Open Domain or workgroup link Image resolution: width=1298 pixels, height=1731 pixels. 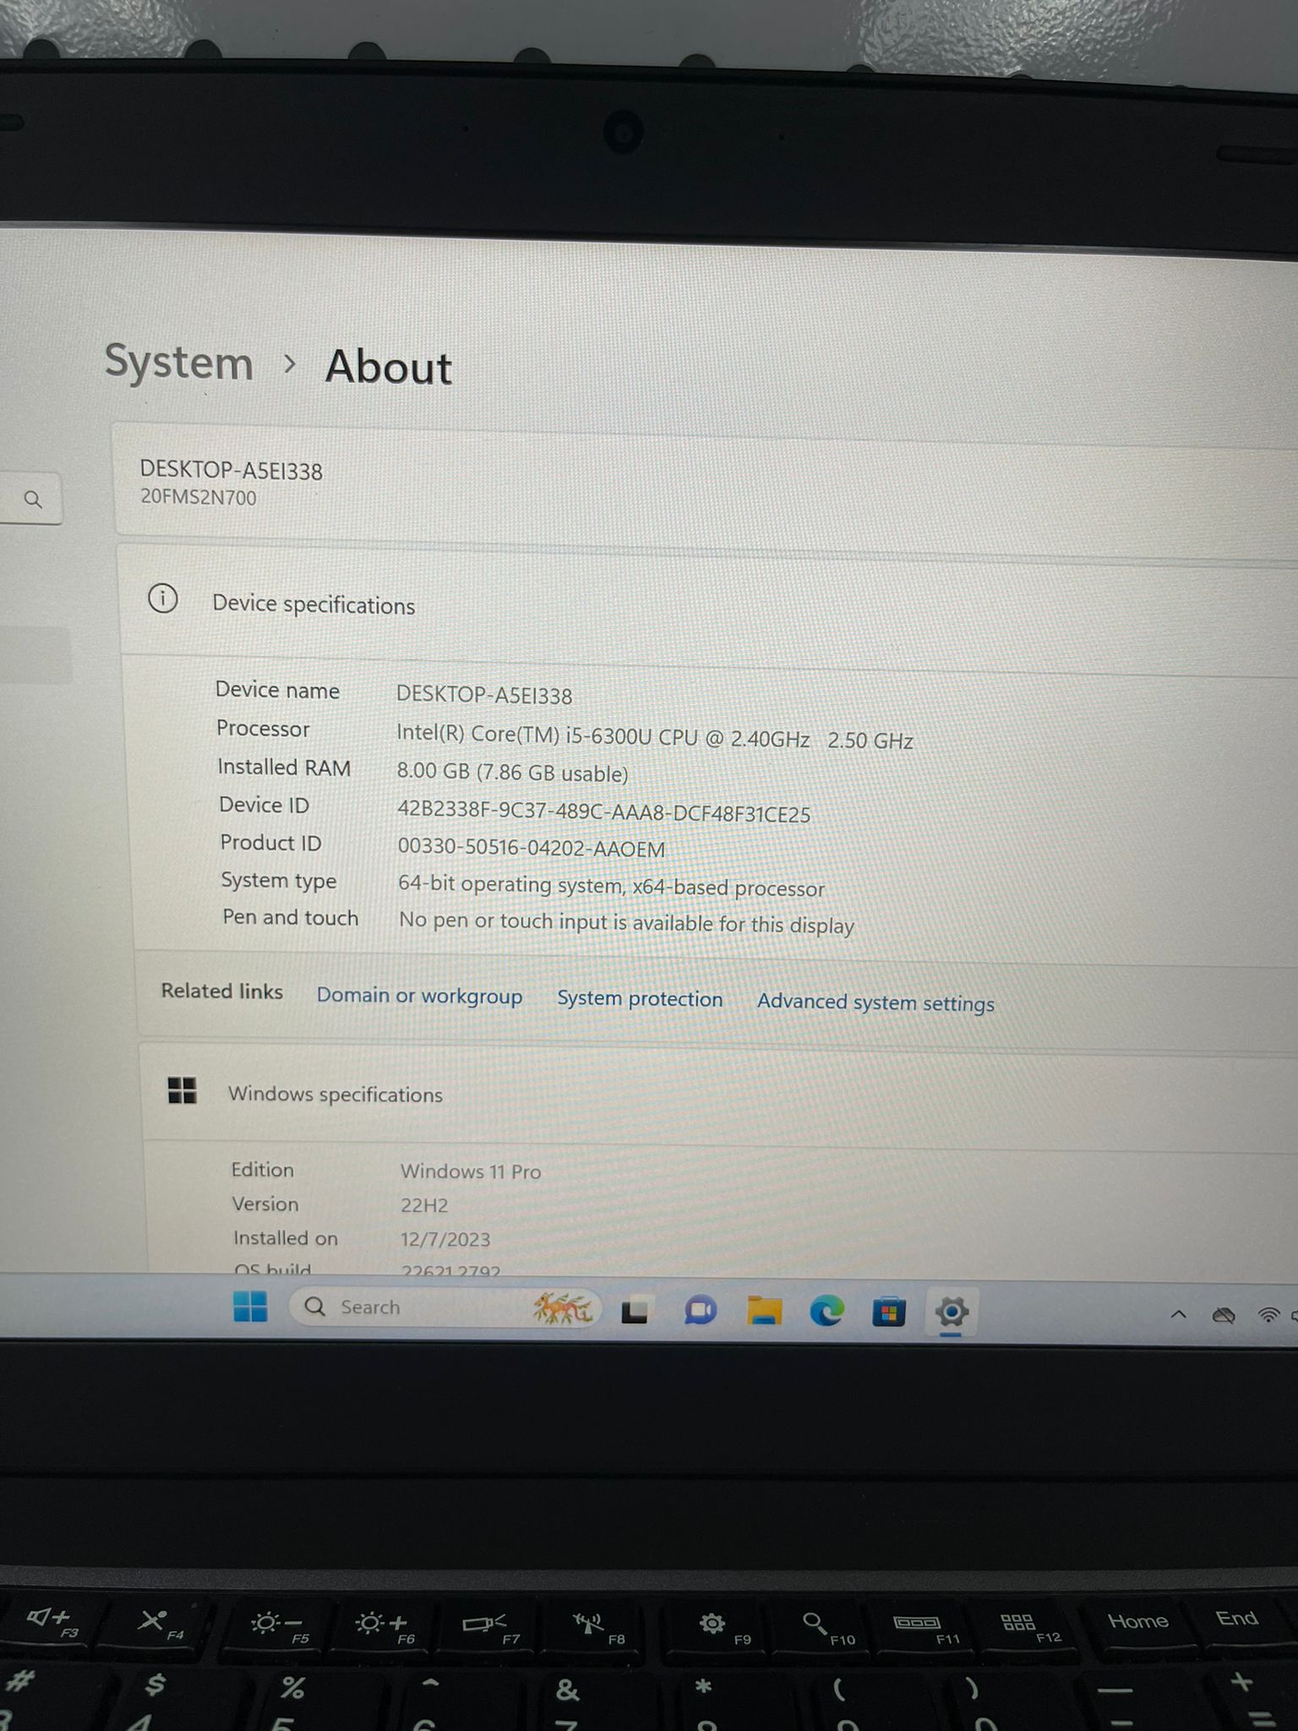(x=419, y=996)
